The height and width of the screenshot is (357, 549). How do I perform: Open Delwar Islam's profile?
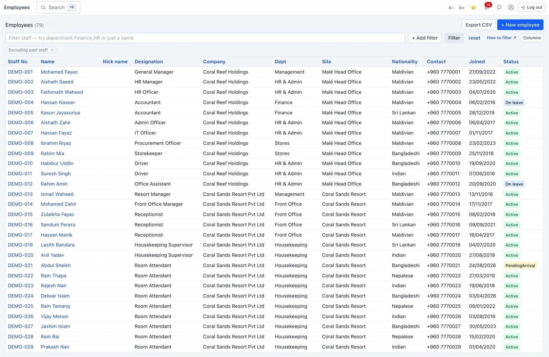click(55, 296)
